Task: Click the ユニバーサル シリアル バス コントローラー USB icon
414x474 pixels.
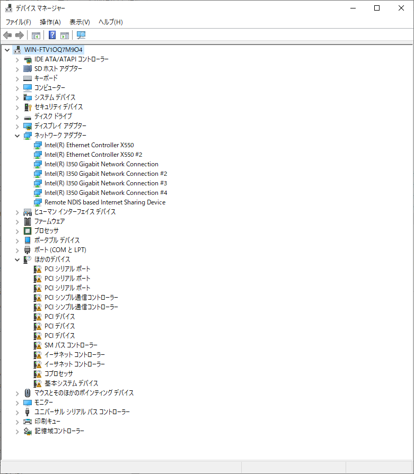Action: coord(28,412)
